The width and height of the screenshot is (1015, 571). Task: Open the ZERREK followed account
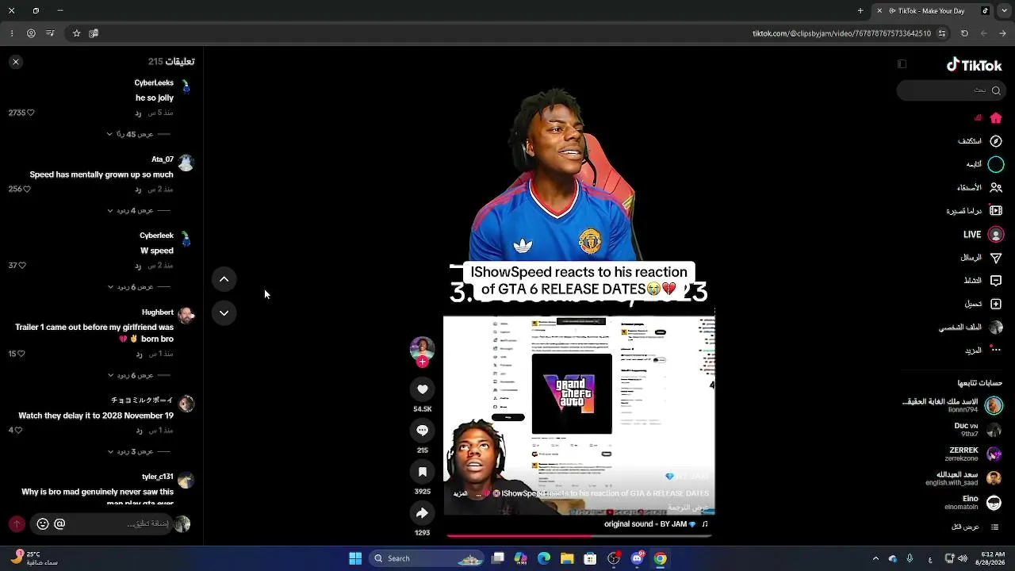972,454
